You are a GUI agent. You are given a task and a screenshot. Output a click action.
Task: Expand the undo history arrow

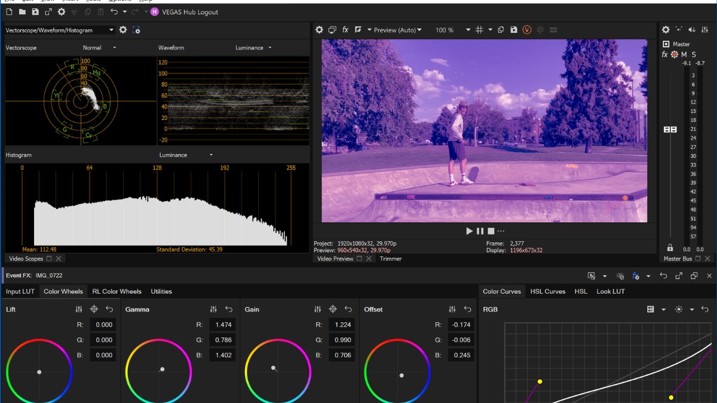(124, 12)
